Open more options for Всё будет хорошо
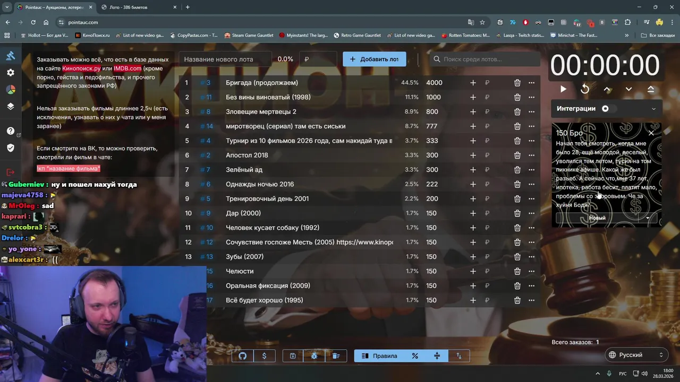Image resolution: width=680 pixels, height=382 pixels. (x=532, y=300)
